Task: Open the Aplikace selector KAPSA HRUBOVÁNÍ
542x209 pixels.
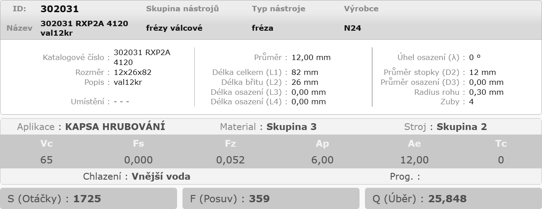Action: pyautogui.click(x=115, y=127)
